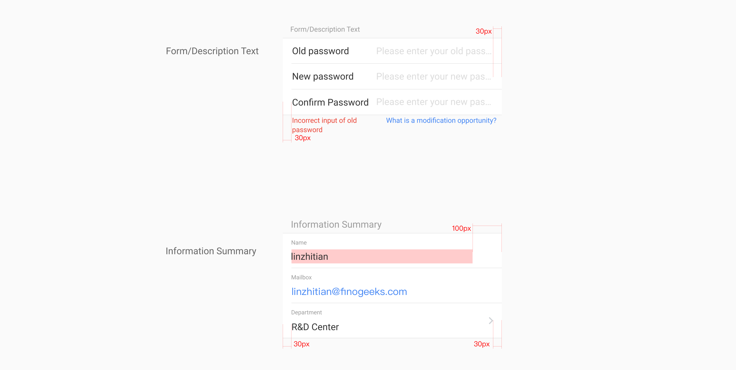
Task: Click the 'Incorrect input of old password' error text
Action: point(324,125)
